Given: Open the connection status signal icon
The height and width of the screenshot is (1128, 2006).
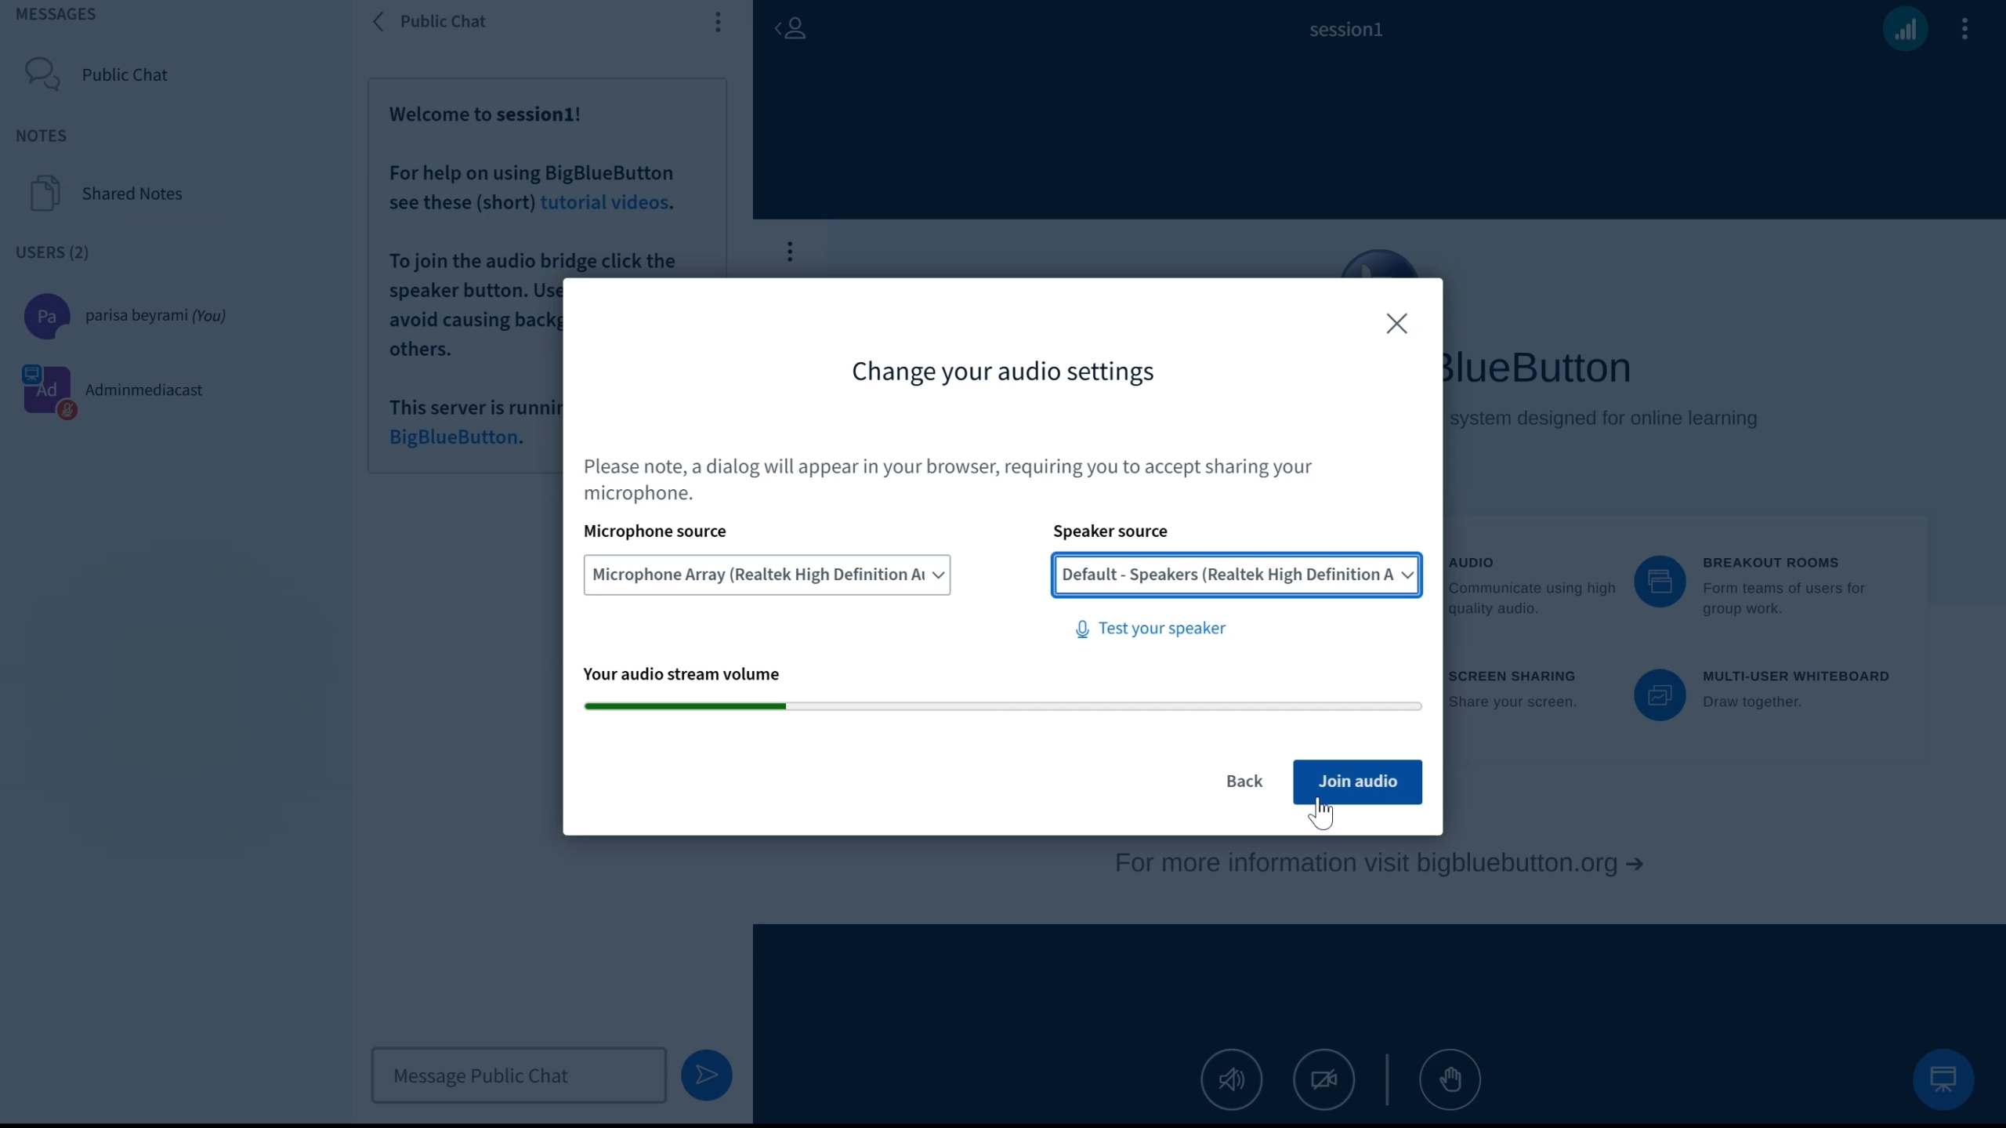Looking at the screenshot, I should coord(1904,30).
